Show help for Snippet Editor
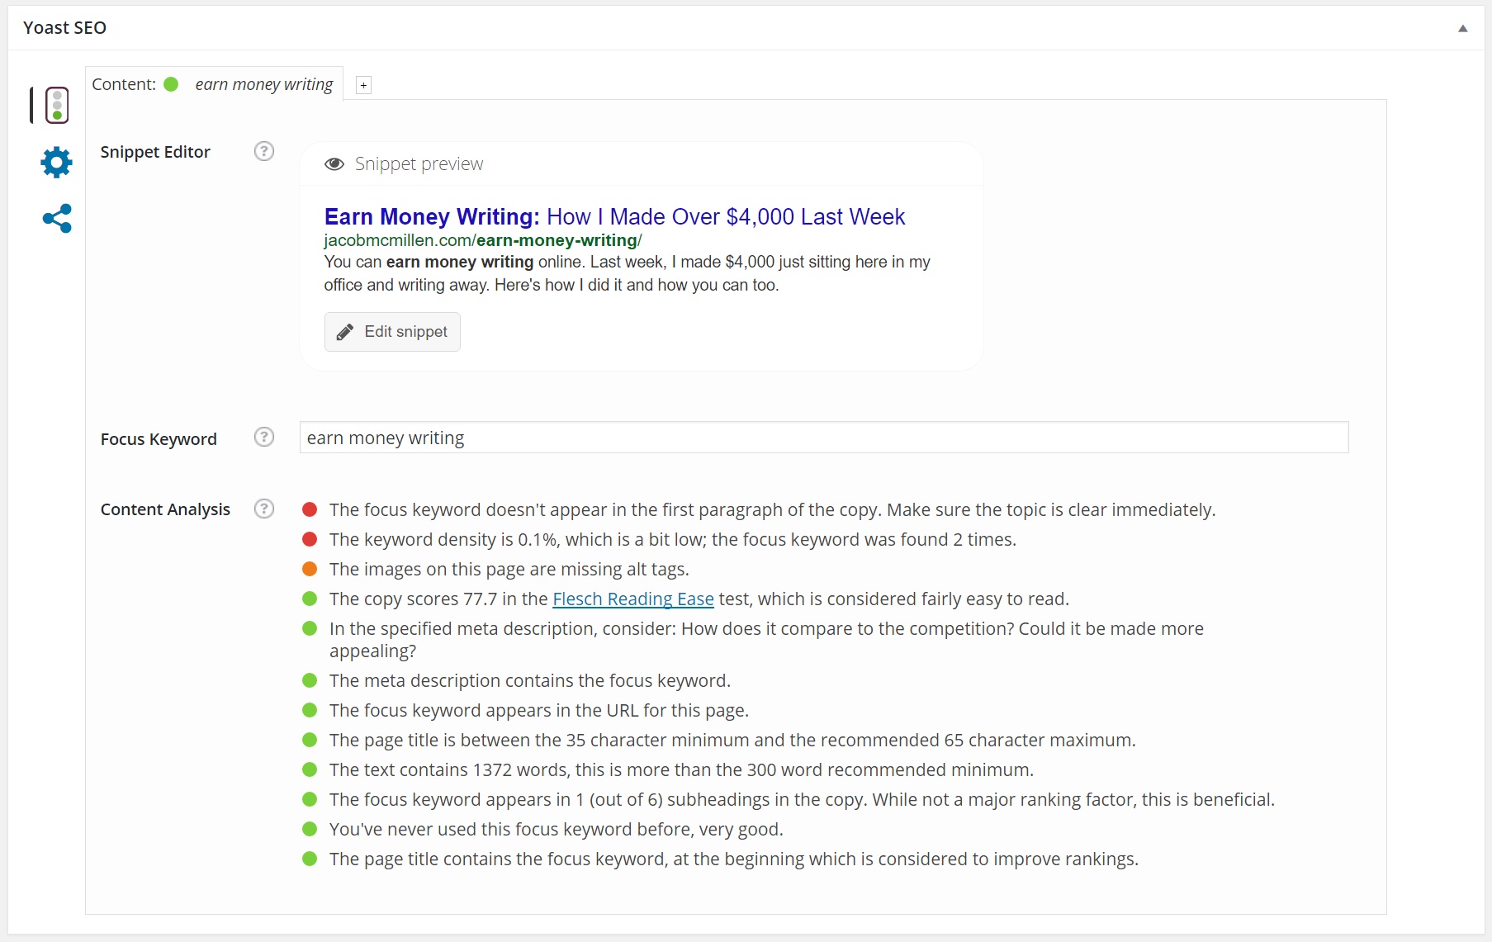 coord(264,151)
